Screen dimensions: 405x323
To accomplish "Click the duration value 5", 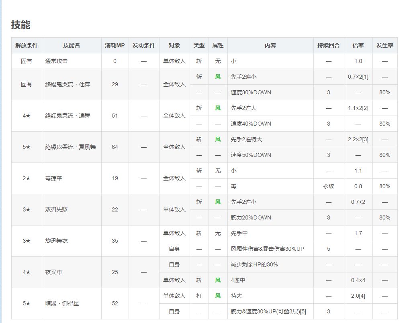I will 329,249.
